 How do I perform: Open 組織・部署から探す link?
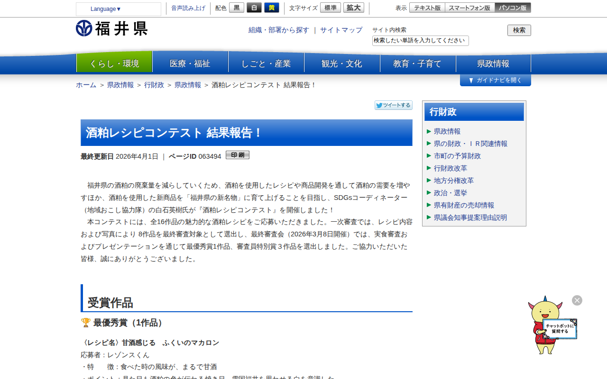[279, 30]
